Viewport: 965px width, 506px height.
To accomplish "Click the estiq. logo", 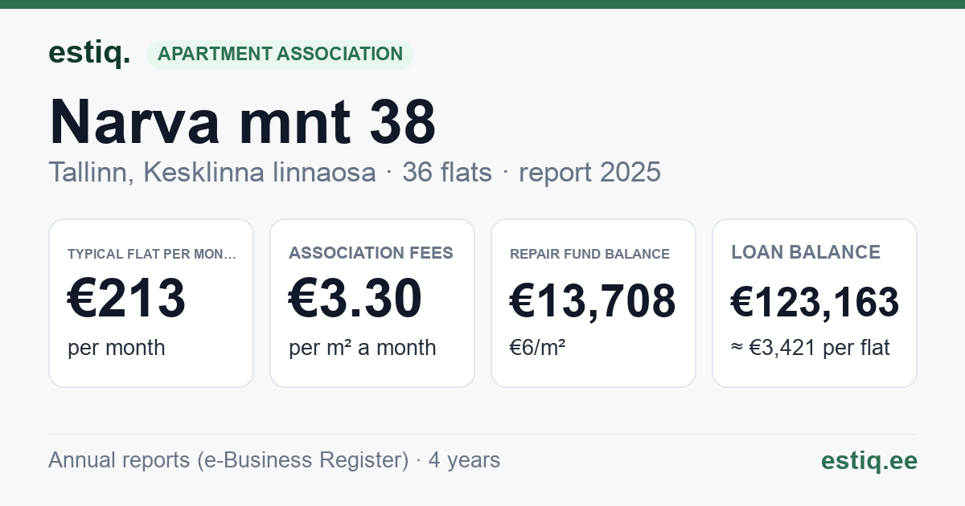I will (89, 53).
